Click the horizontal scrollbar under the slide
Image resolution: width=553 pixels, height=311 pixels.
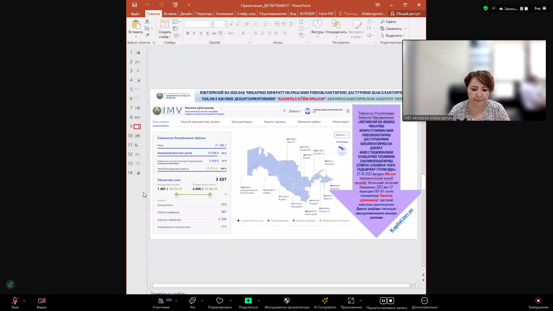(281, 285)
